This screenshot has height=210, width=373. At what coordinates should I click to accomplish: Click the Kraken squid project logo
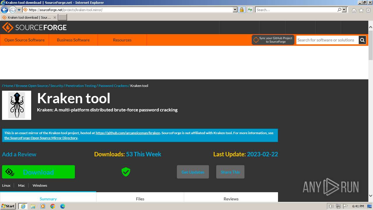pos(17,105)
